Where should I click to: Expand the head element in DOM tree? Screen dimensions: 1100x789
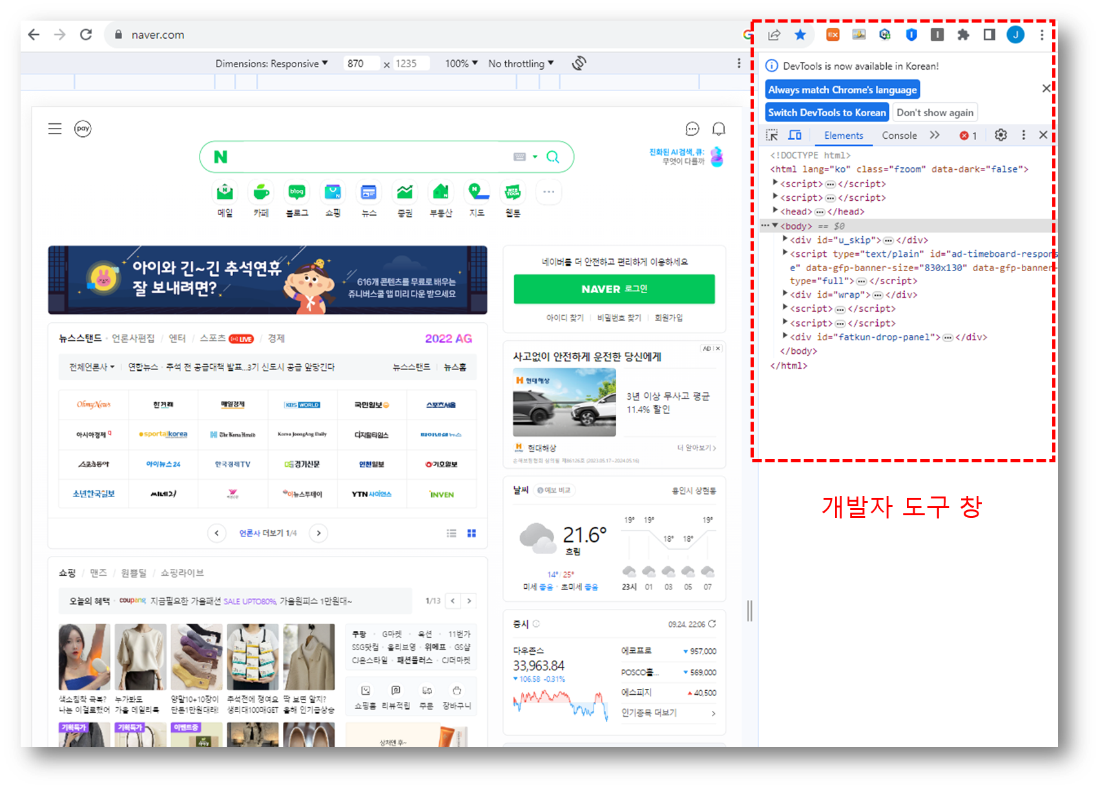click(775, 210)
